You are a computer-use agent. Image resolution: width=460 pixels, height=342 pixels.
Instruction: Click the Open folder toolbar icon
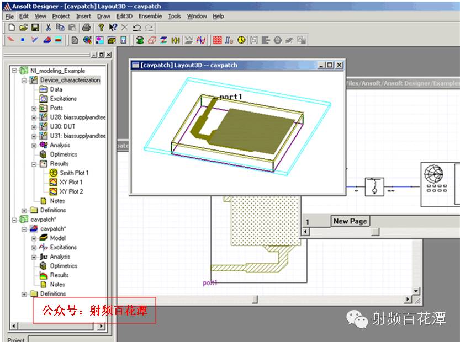[x=23, y=27]
